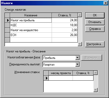
Task: Click the Ставка, % header in rate changes
Action: pyautogui.click(x=83, y=73)
